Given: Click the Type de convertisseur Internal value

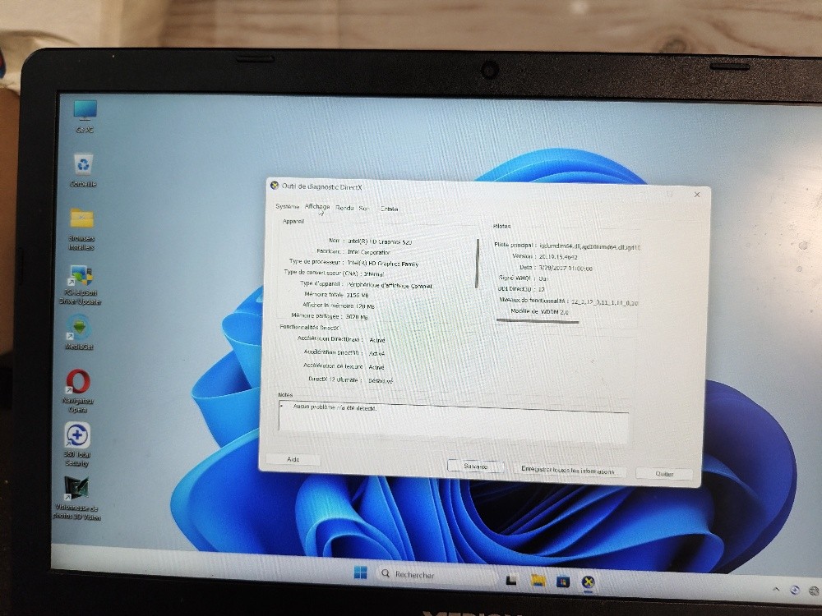Looking at the screenshot, I should click(x=374, y=274).
